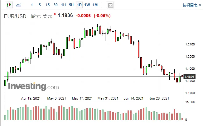Choose the 30 minute interval
Image resolution: width=203 pixels, height=126 pixels.
(56, 5)
